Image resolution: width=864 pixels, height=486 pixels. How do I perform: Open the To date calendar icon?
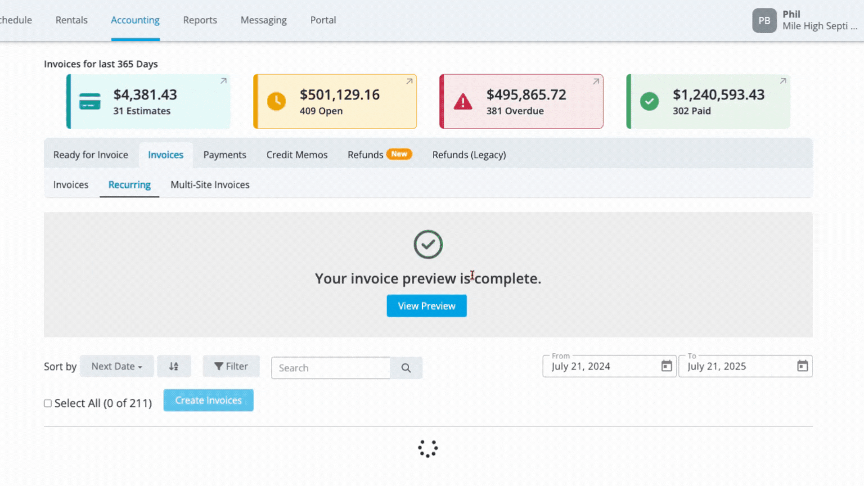pyautogui.click(x=802, y=366)
